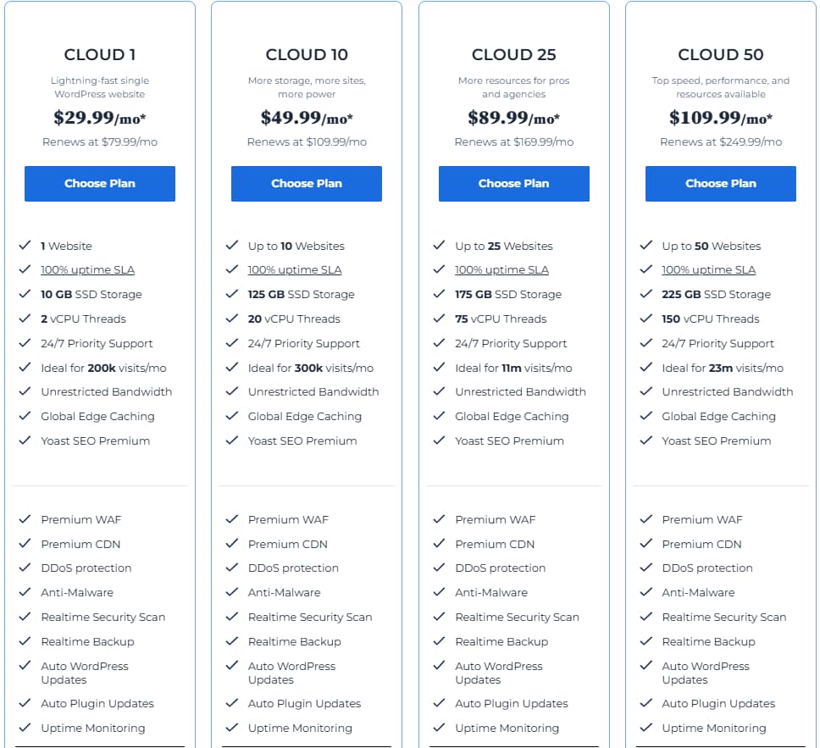The image size is (820, 748).
Task: Click the CLOUD 25 plan heading
Action: pos(513,55)
